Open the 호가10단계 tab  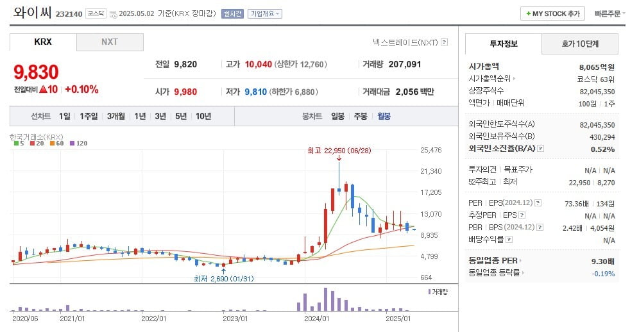(x=580, y=44)
